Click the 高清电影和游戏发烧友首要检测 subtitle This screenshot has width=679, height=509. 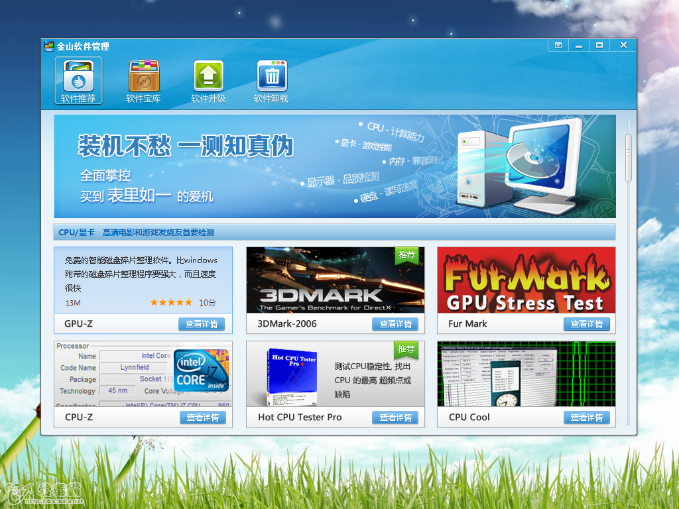(158, 233)
